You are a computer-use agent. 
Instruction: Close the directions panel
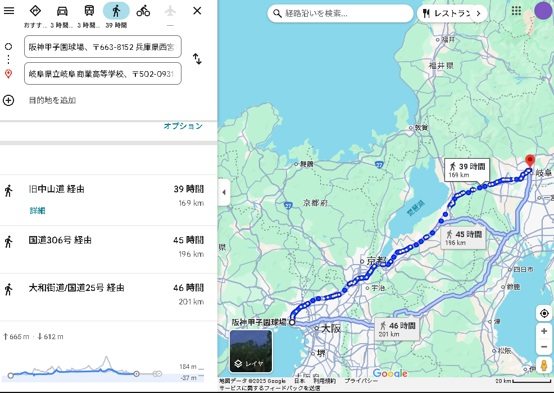pos(197,11)
